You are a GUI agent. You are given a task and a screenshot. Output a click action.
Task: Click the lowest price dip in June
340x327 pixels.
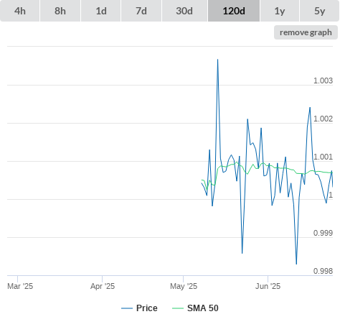(x=296, y=264)
